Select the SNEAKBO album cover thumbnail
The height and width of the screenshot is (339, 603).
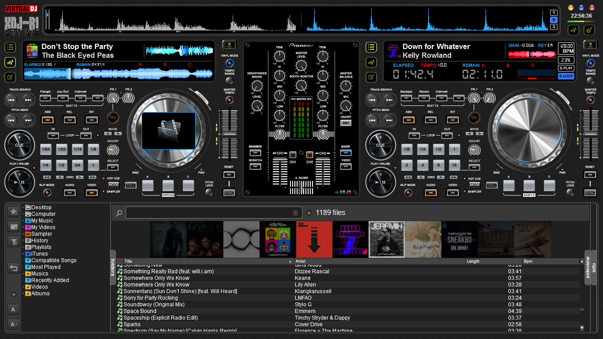[459, 240]
